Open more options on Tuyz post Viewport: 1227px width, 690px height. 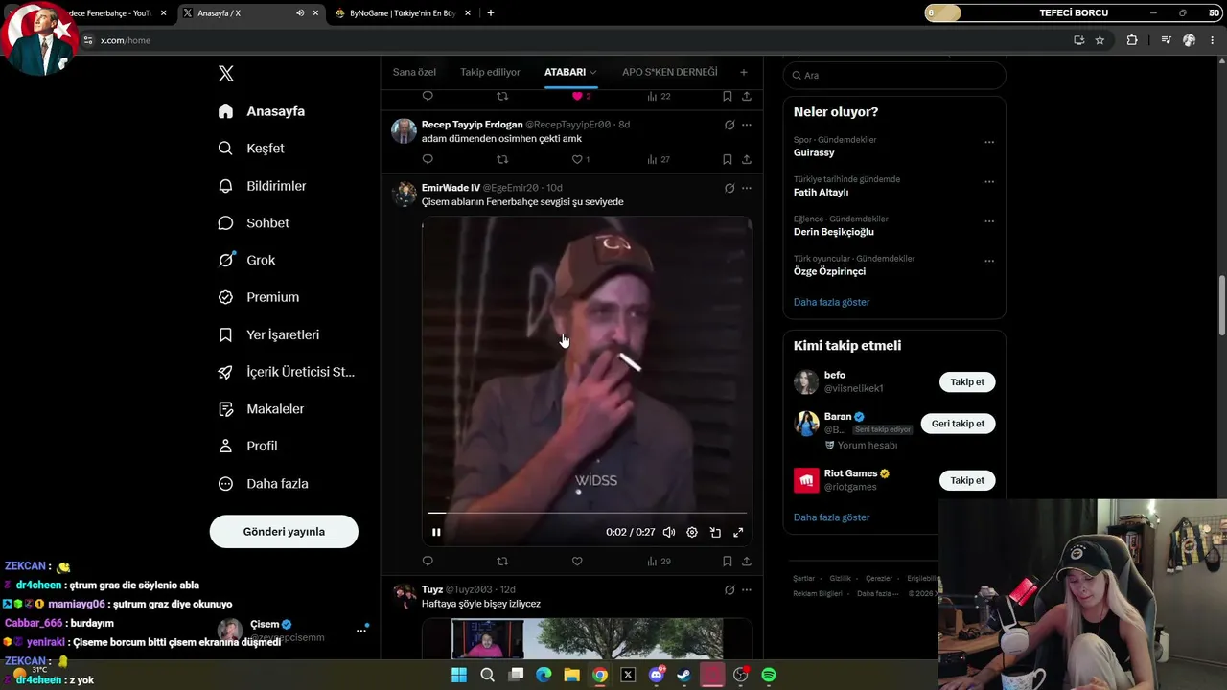point(747,589)
